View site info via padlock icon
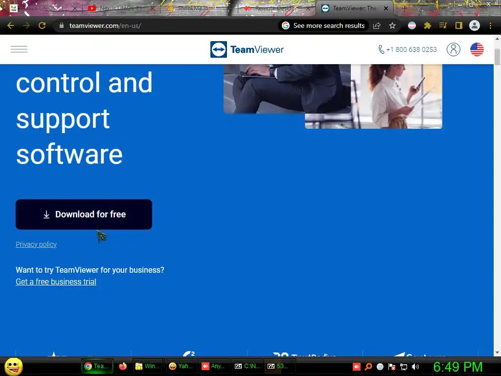 pos(62,25)
